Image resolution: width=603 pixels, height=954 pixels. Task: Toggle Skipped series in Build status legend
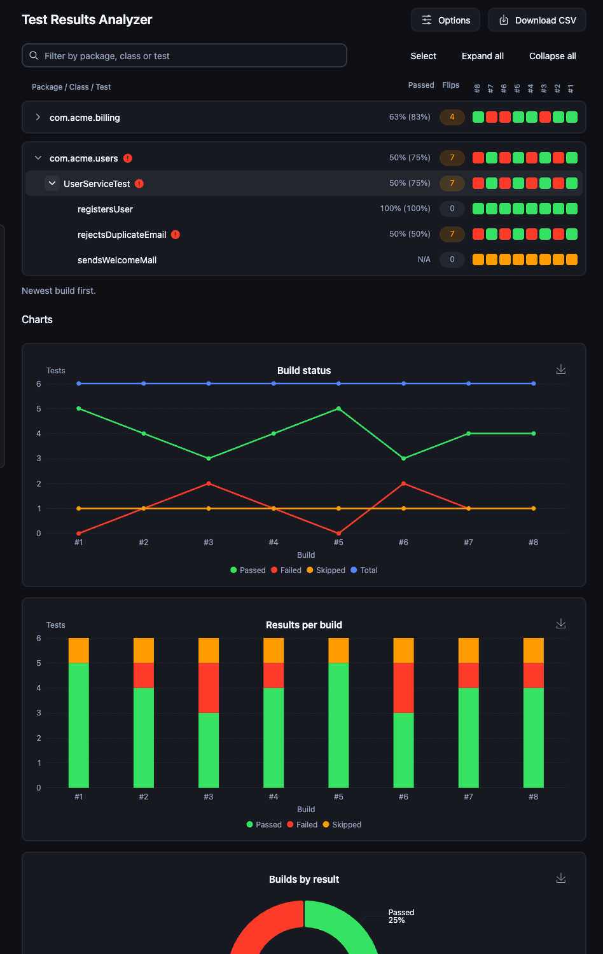[326, 570]
